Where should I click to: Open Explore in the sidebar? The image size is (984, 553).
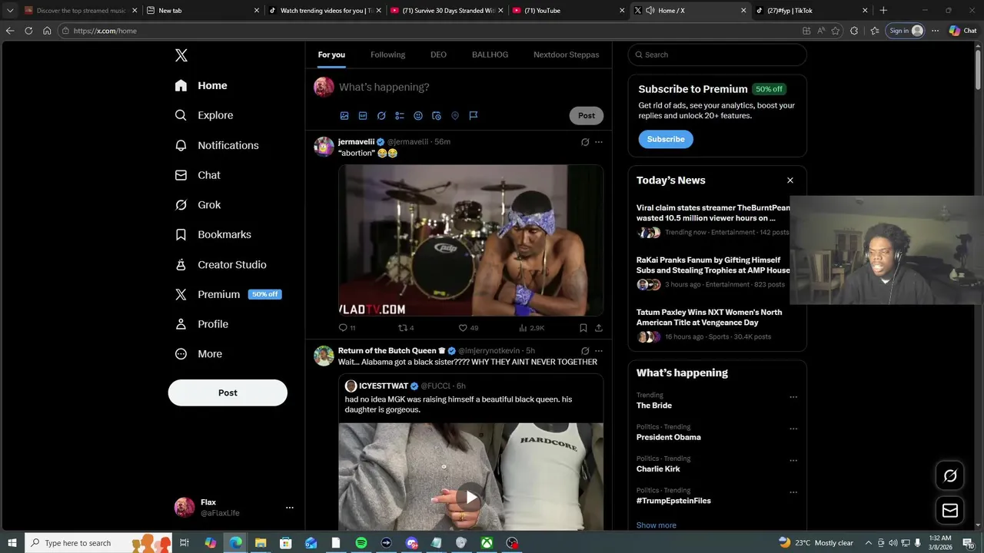click(204, 115)
